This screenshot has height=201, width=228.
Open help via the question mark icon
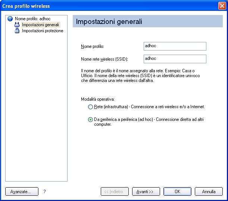[x=44, y=192]
